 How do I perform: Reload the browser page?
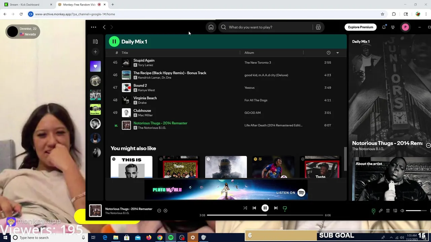21,14
